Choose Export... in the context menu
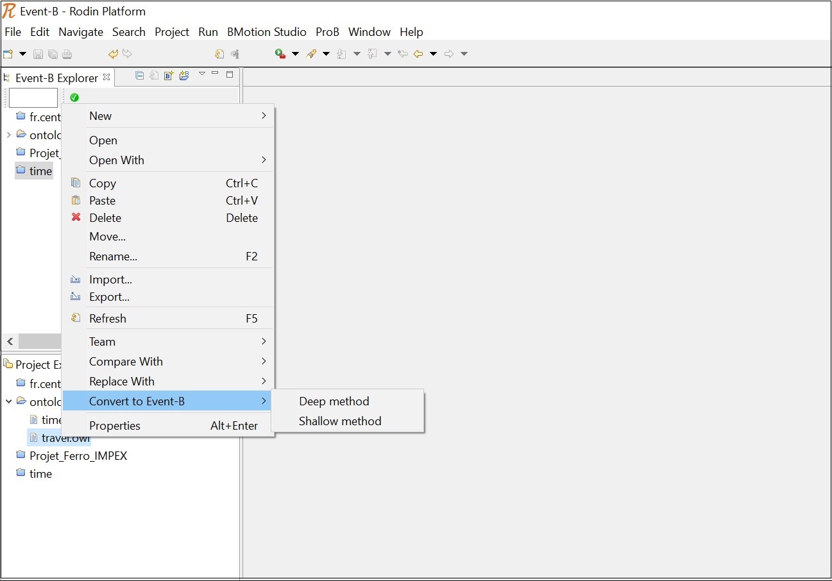Image resolution: width=832 pixels, height=581 pixels. pyautogui.click(x=168, y=297)
